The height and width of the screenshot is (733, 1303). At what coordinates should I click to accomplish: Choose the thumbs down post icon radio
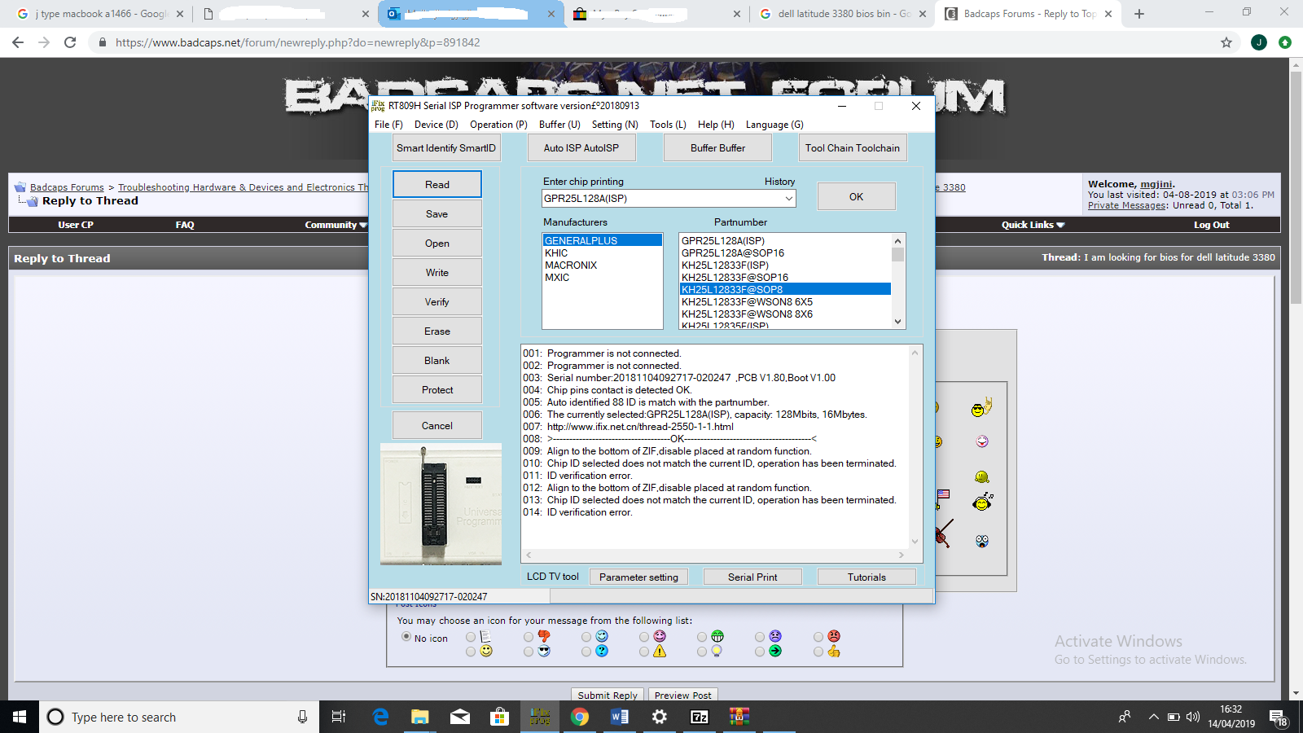529,637
